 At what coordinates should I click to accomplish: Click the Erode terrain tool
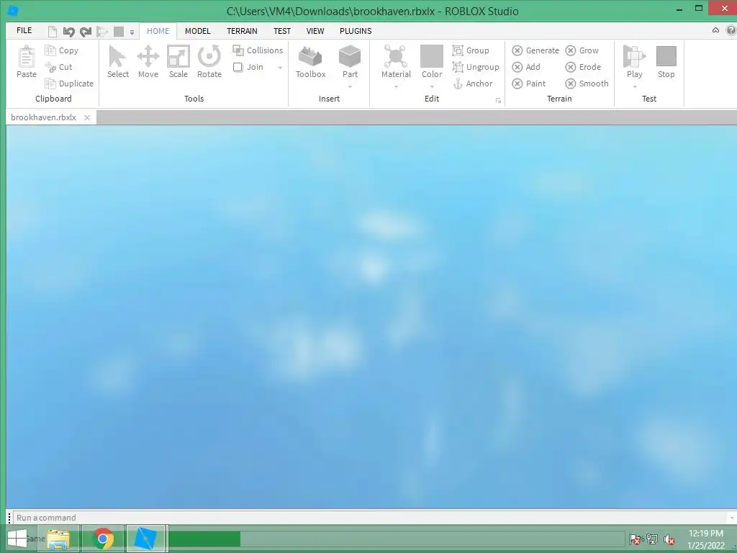pos(583,67)
